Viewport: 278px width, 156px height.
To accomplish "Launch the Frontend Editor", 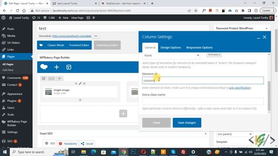I will pyautogui.click(x=79, y=45).
